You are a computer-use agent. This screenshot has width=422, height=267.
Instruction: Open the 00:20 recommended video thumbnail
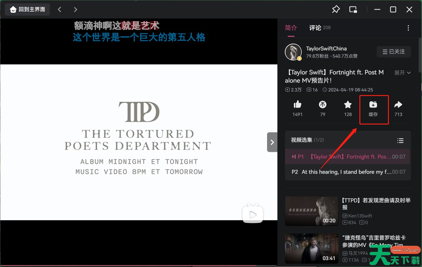311,211
